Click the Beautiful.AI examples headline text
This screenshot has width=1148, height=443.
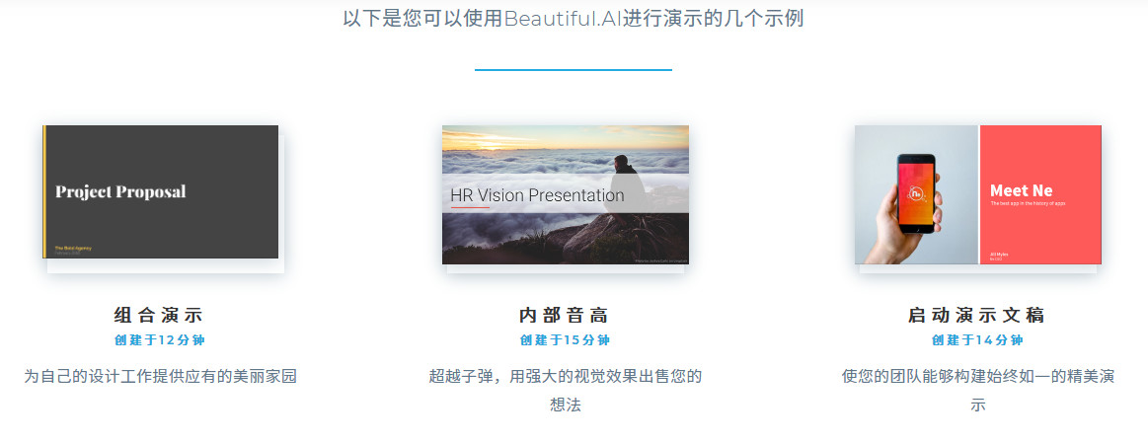click(x=574, y=19)
